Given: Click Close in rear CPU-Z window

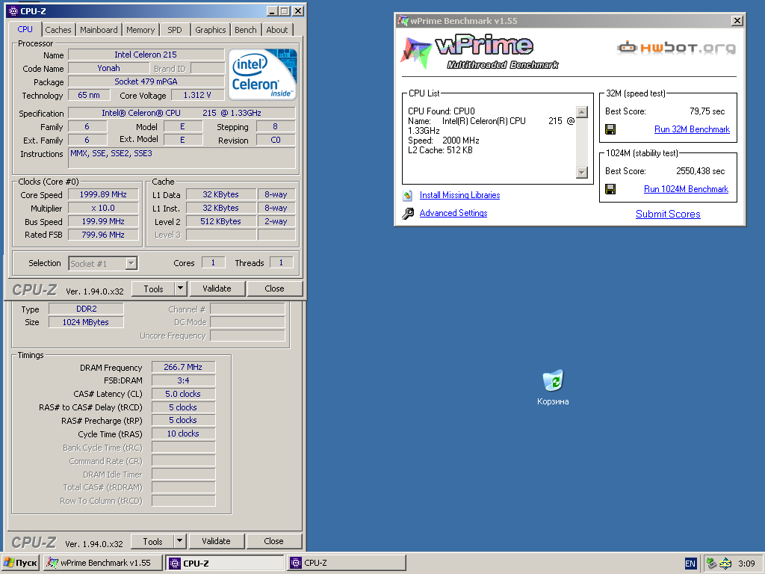Looking at the screenshot, I should pos(273,541).
